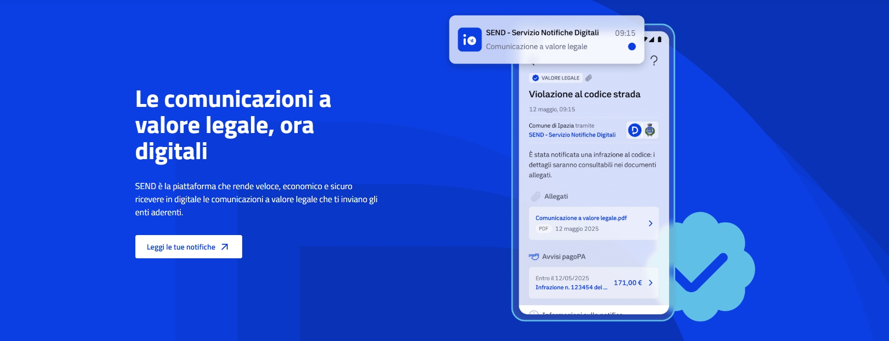Click the Leggi le tue notifiche button
This screenshot has width=889, height=341.
(x=189, y=247)
